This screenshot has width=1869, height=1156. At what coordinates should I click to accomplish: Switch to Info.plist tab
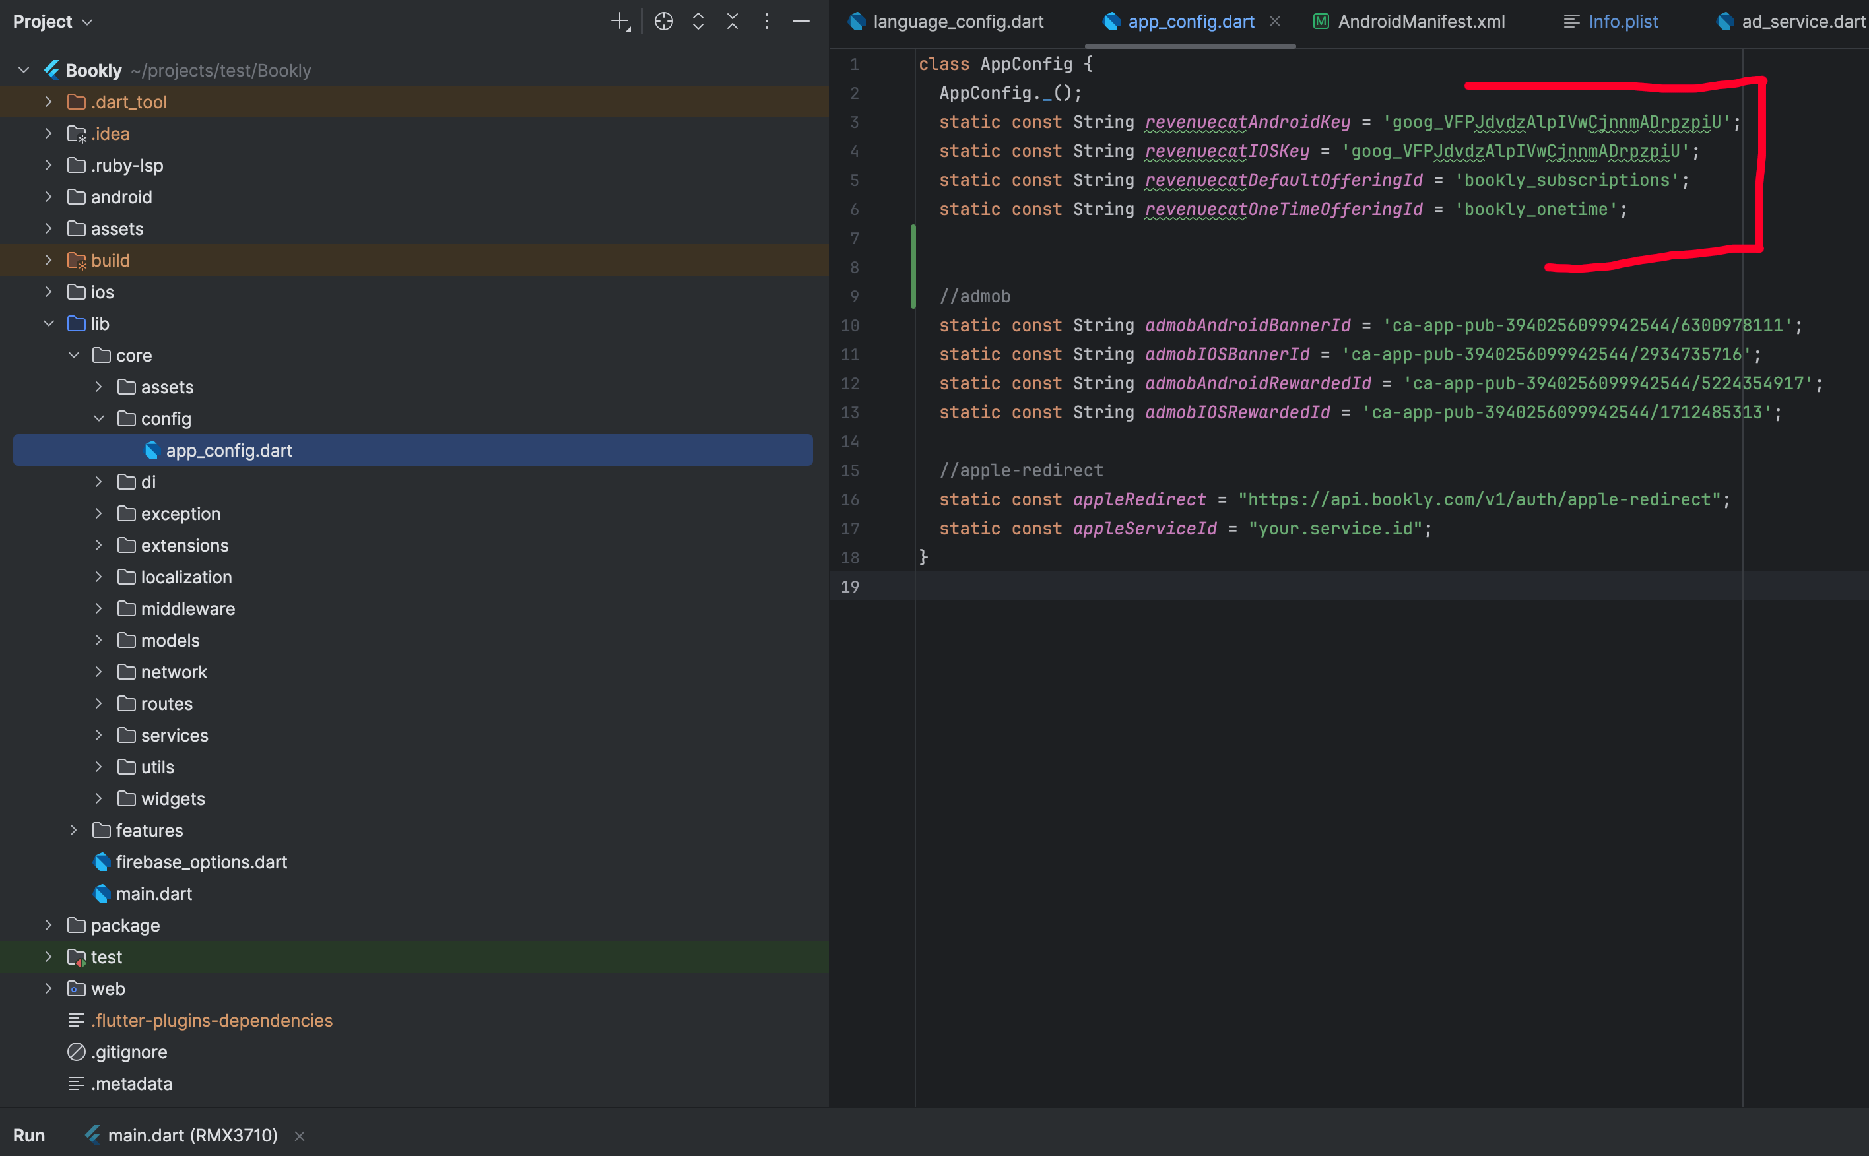click(1610, 21)
